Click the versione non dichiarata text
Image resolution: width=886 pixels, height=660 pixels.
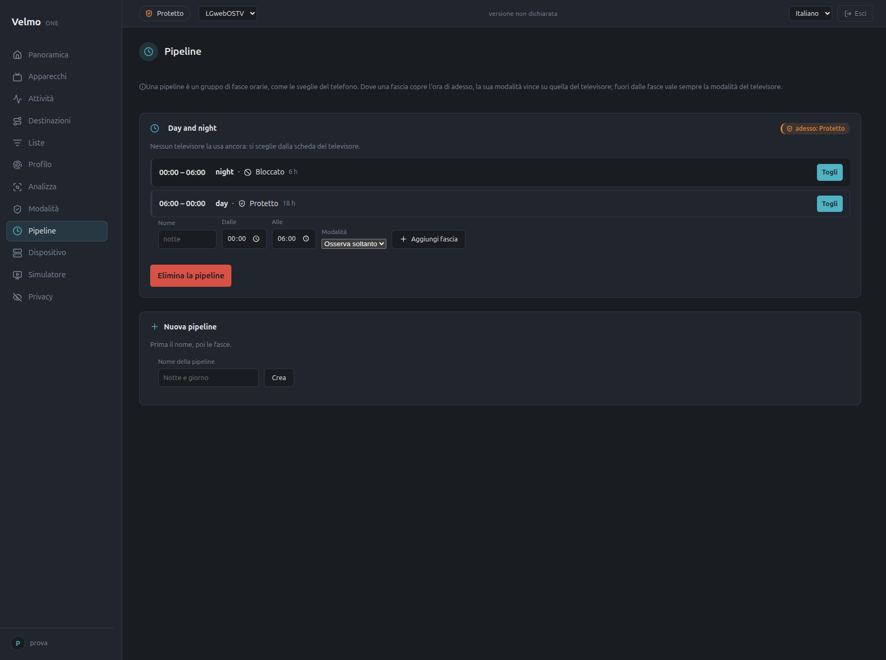click(x=523, y=14)
